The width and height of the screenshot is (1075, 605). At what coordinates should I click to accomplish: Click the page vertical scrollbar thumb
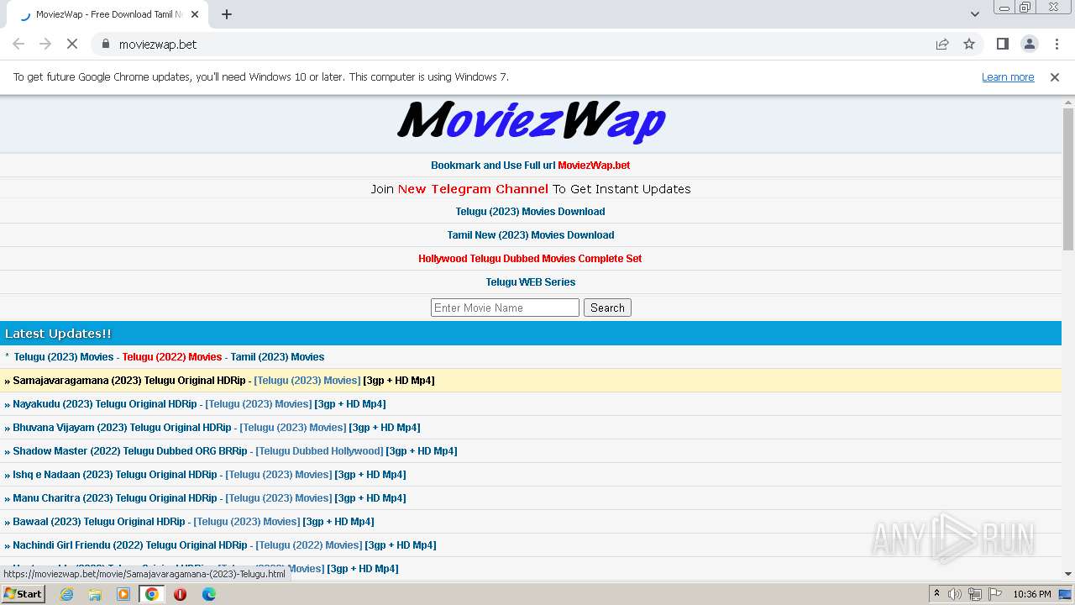(1068, 179)
